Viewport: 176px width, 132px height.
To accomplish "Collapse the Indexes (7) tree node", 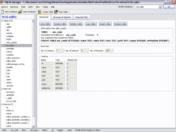I will point(2,104).
